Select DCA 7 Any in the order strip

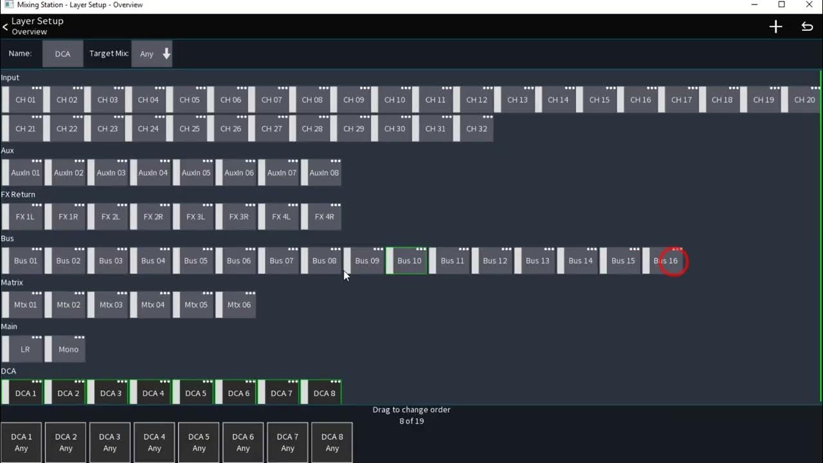(287, 442)
